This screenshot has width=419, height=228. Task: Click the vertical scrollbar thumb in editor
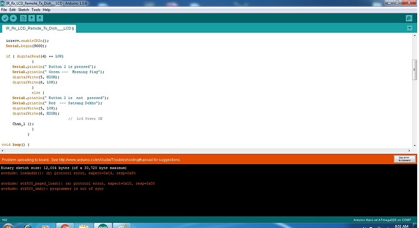click(x=415, y=69)
